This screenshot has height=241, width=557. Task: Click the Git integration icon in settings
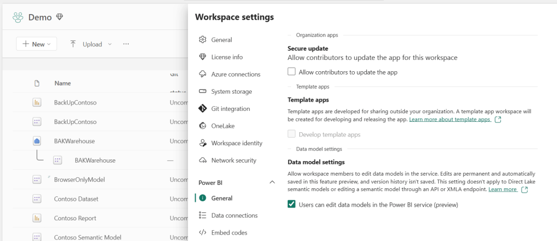[203, 109]
